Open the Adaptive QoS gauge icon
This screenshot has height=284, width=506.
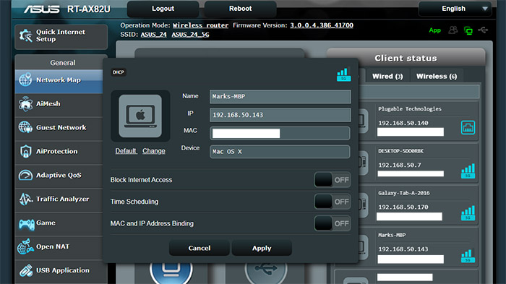pos(25,175)
